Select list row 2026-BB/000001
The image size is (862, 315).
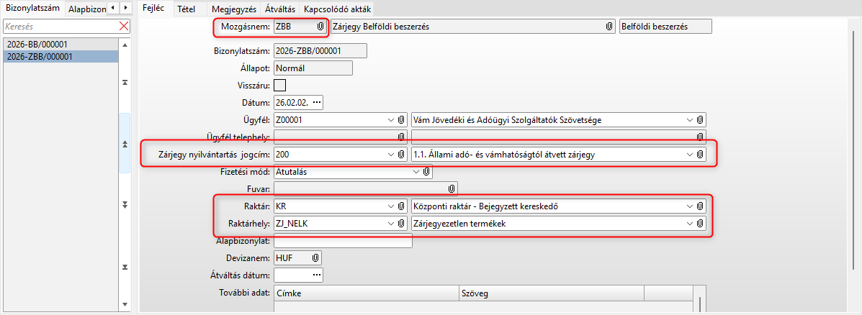(60, 44)
